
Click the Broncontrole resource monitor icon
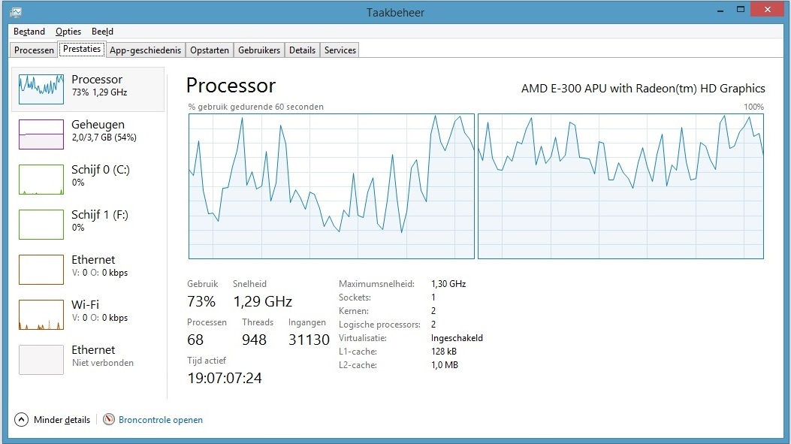pos(109,420)
